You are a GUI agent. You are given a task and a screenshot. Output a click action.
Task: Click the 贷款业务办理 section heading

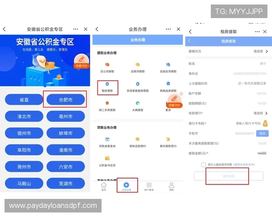pos(107,127)
